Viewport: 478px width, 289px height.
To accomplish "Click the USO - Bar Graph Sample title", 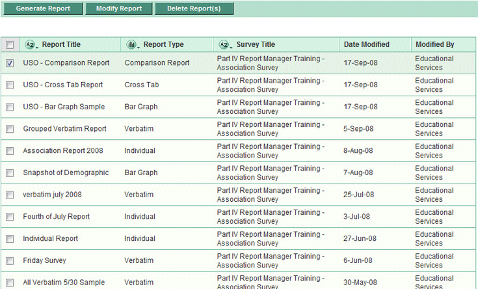I will click(64, 107).
